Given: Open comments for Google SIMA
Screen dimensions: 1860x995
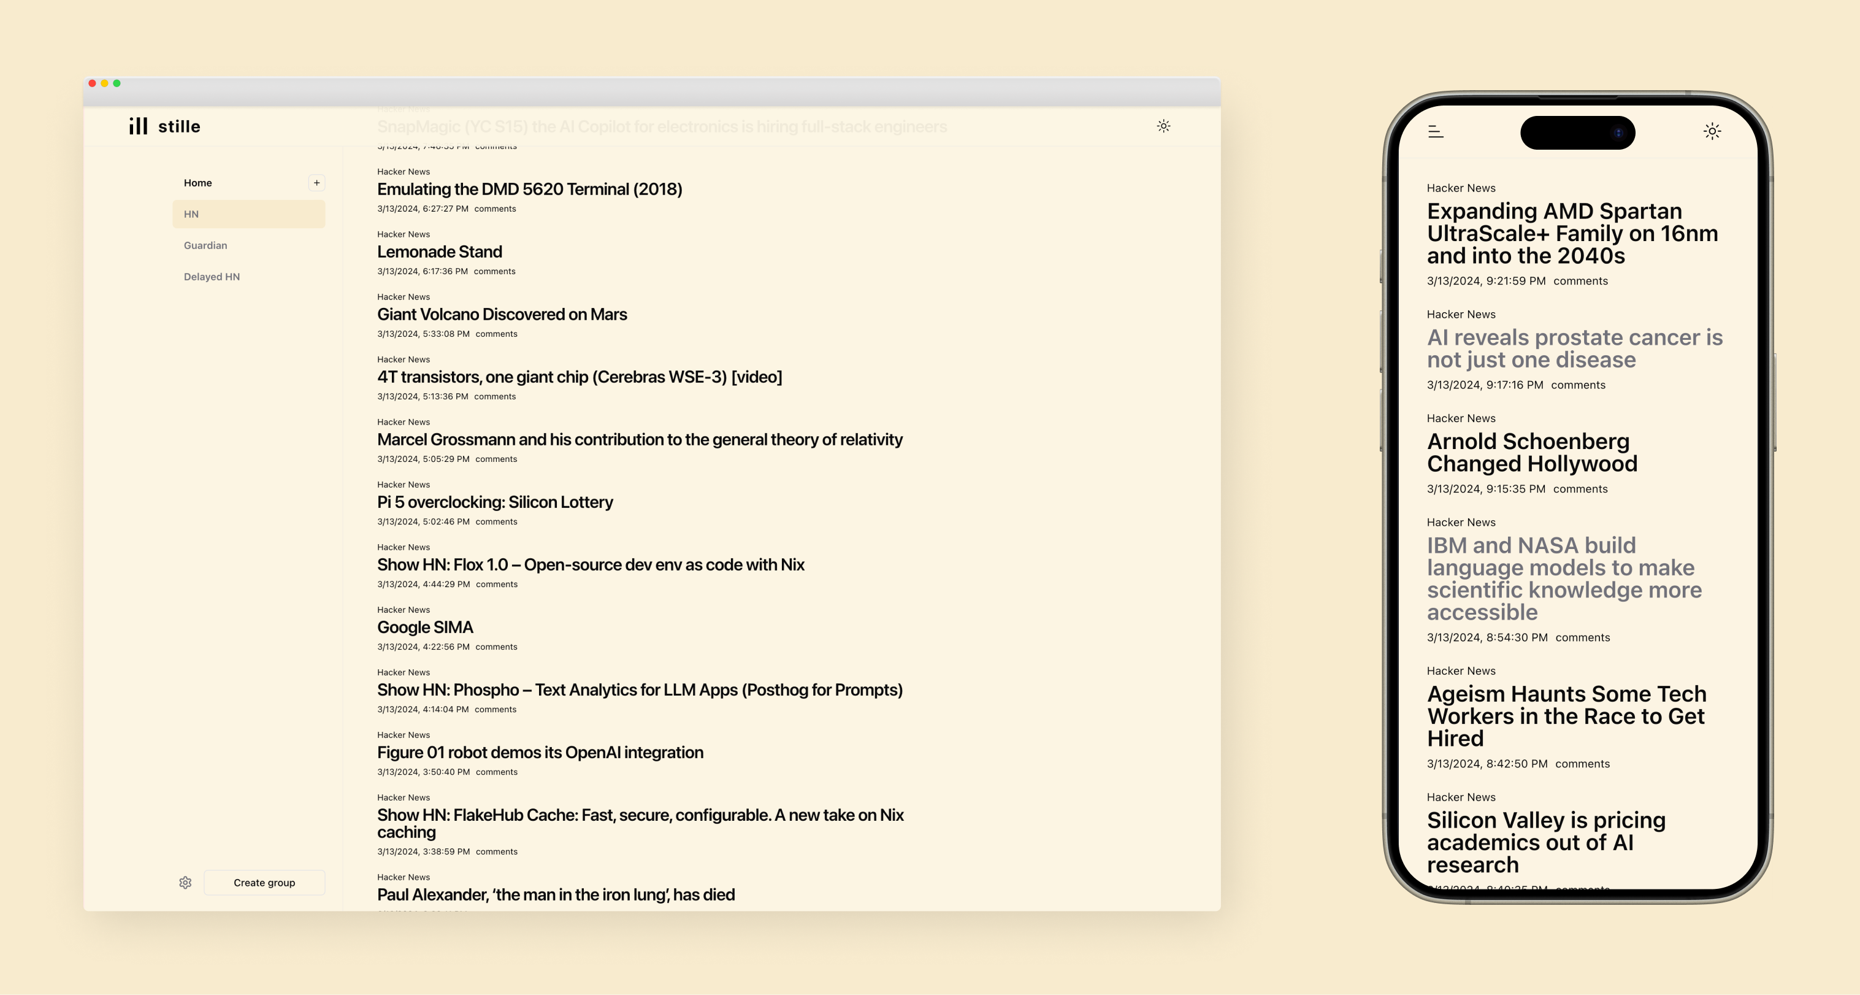Looking at the screenshot, I should (496, 647).
